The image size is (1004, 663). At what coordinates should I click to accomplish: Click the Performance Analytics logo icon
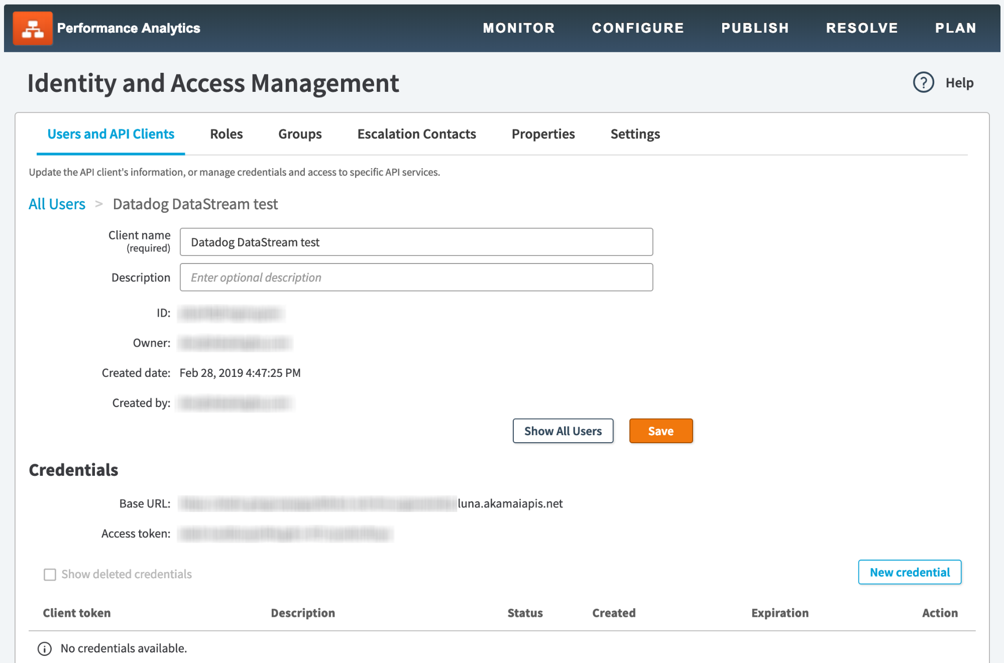pyautogui.click(x=33, y=28)
